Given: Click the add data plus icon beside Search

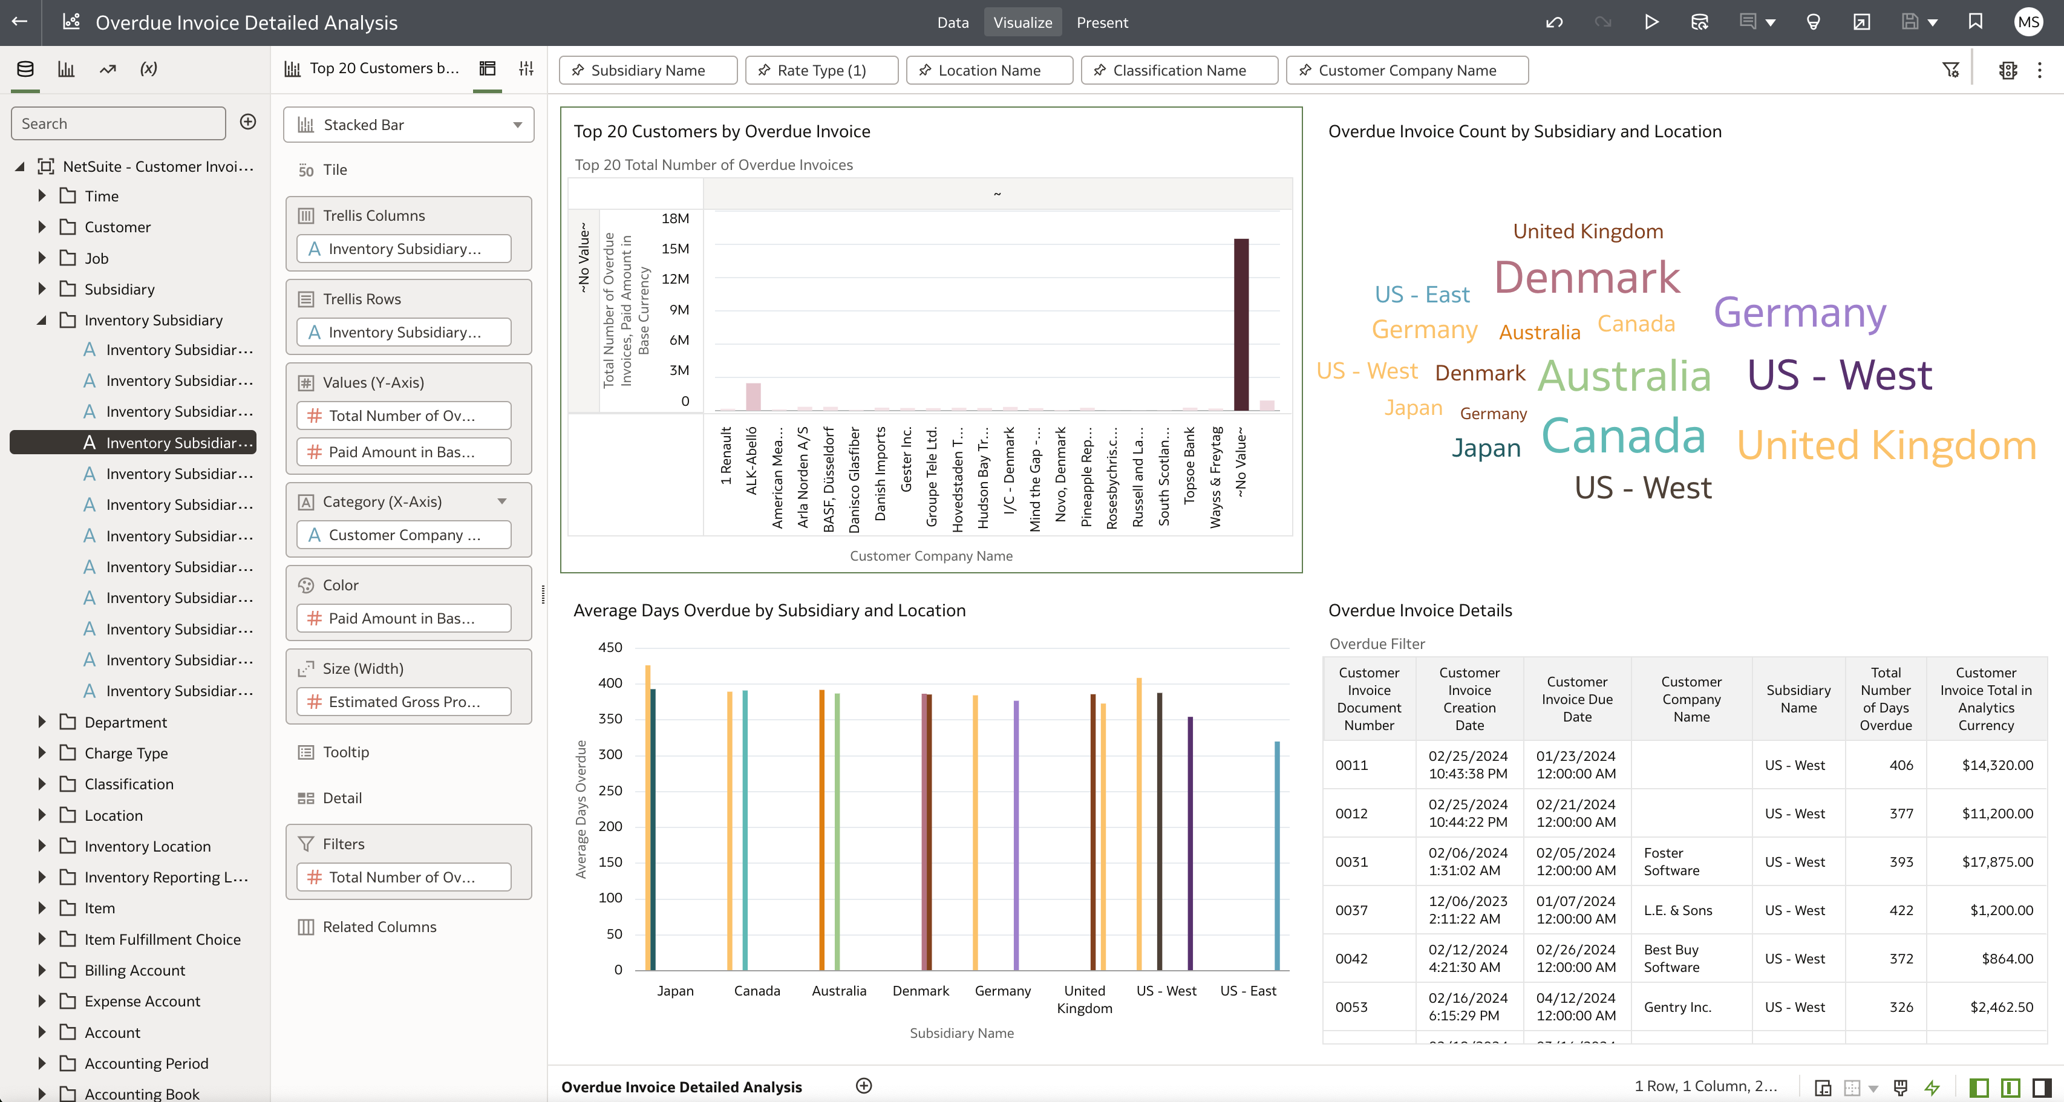Looking at the screenshot, I should (249, 122).
